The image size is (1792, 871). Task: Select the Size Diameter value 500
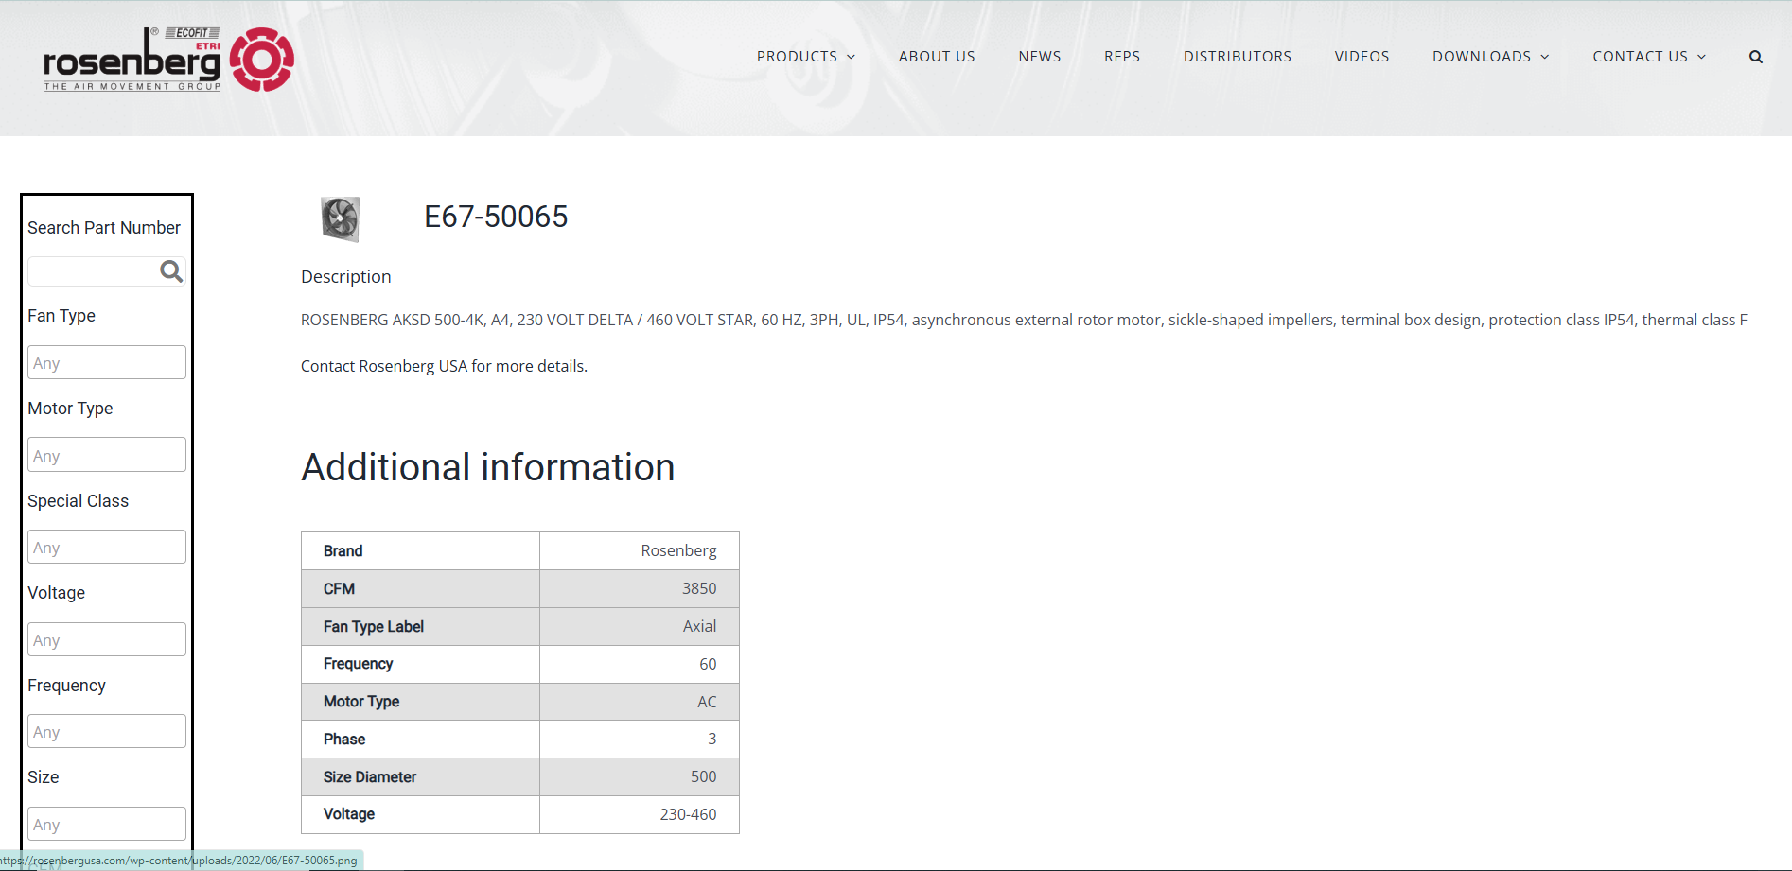704,777
